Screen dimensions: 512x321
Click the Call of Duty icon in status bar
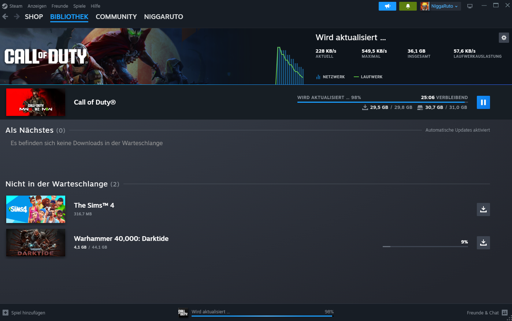[183, 313]
